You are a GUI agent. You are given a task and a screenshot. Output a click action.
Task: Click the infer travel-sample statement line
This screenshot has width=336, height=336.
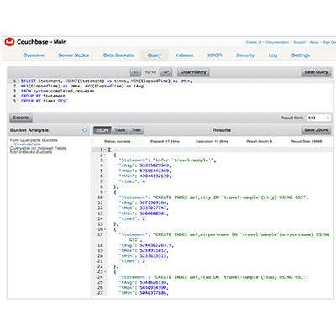[x=167, y=160]
